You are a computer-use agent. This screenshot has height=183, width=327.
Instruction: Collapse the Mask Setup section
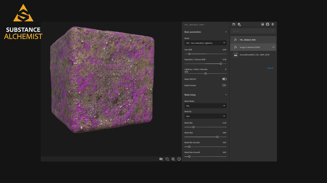(226, 95)
